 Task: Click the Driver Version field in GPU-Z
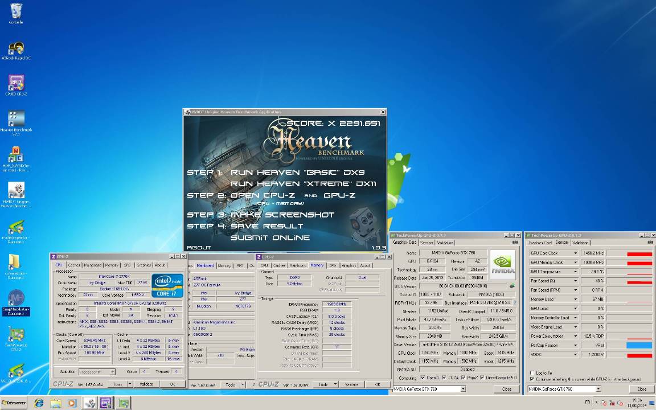pos(468,345)
